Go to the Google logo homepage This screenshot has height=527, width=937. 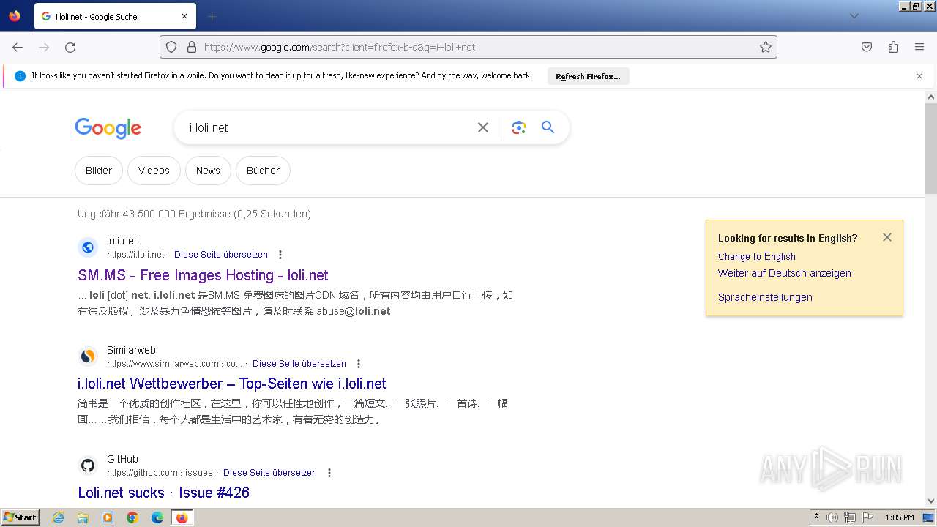(x=108, y=128)
